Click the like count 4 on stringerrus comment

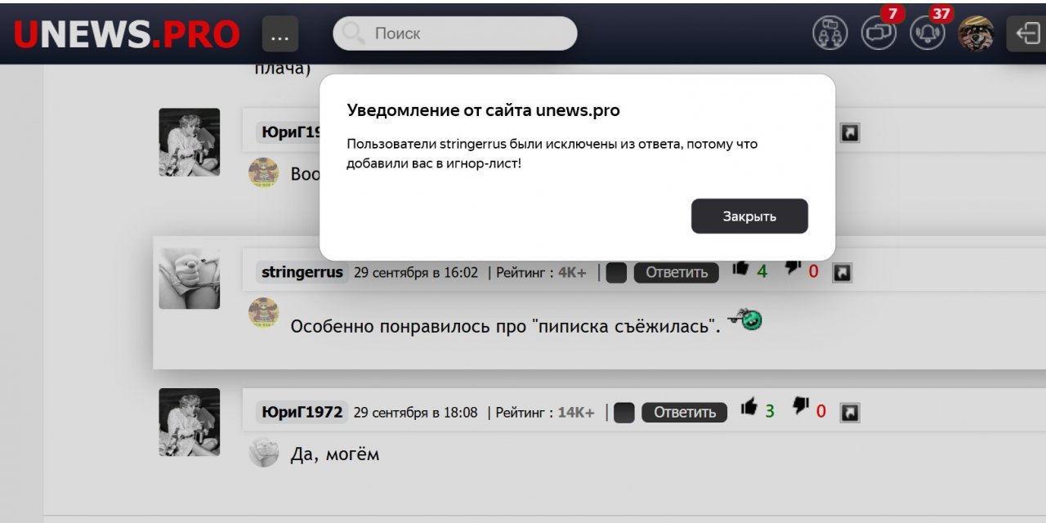[762, 271]
